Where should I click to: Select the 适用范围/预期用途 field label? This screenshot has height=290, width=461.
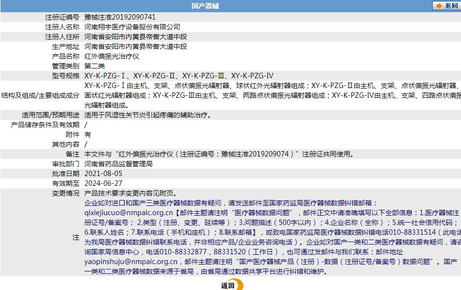click(x=50, y=115)
